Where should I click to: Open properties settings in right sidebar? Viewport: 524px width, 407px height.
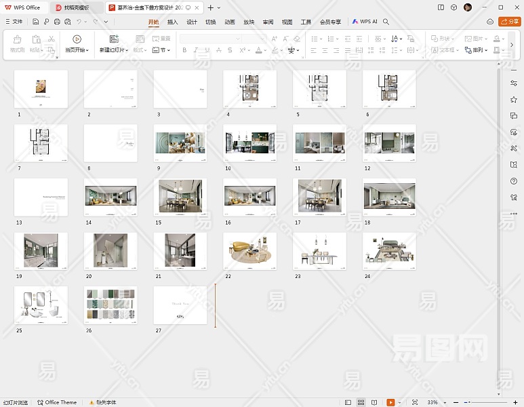tap(514, 83)
